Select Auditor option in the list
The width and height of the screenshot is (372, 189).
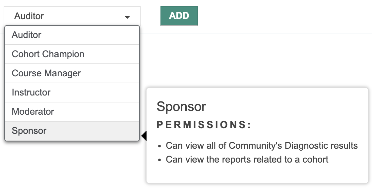click(72, 35)
